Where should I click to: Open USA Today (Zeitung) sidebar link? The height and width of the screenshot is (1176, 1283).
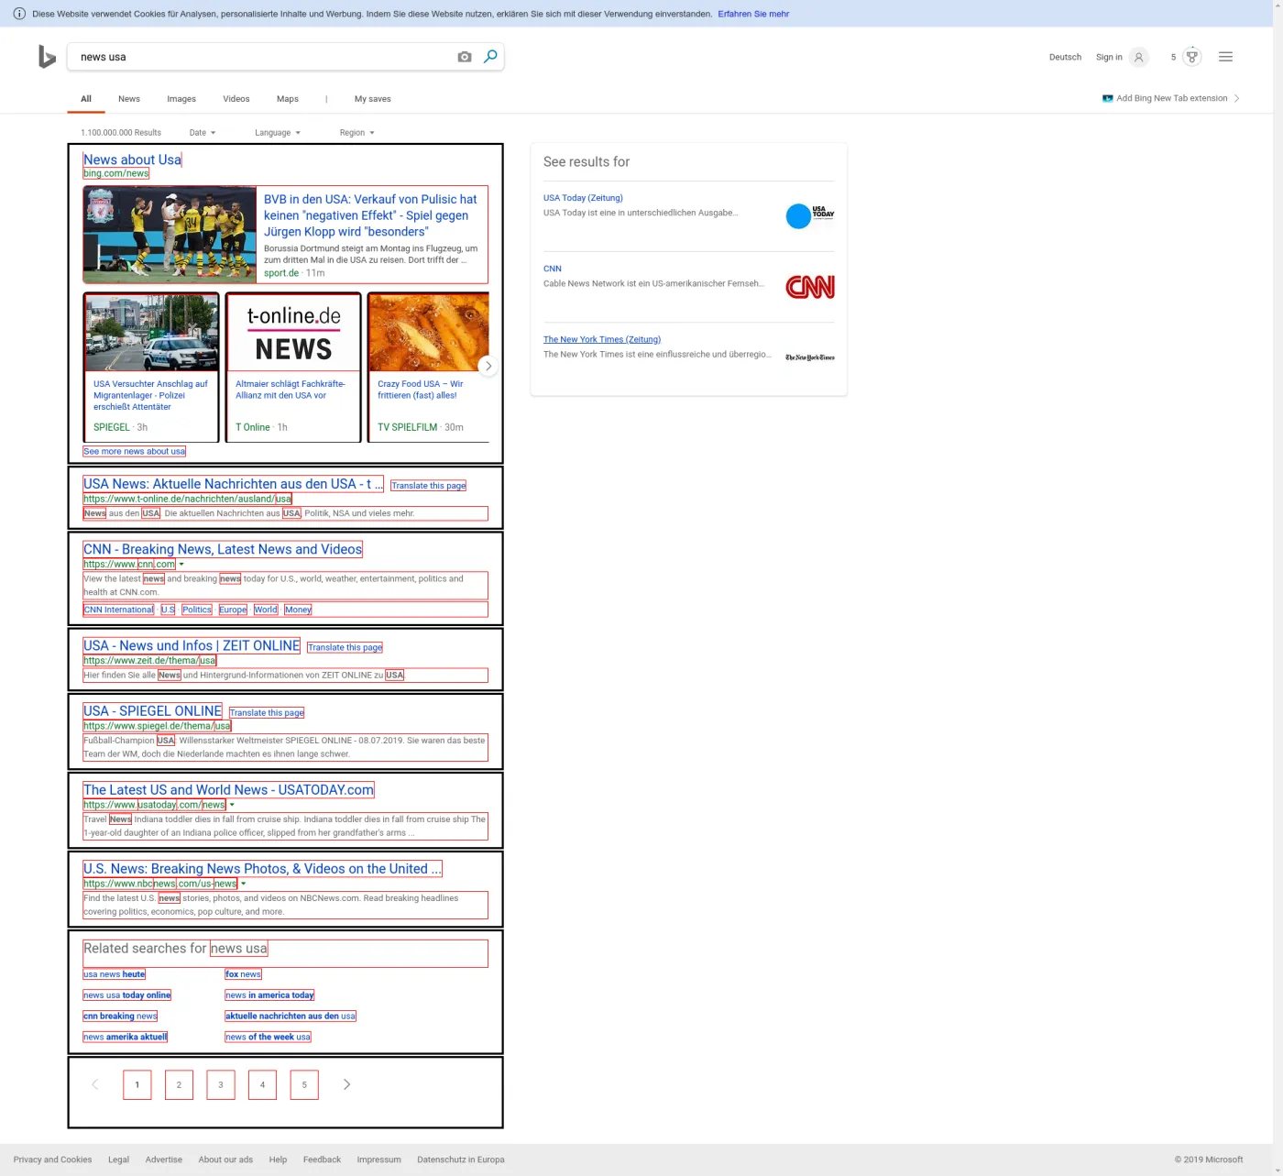[583, 198]
